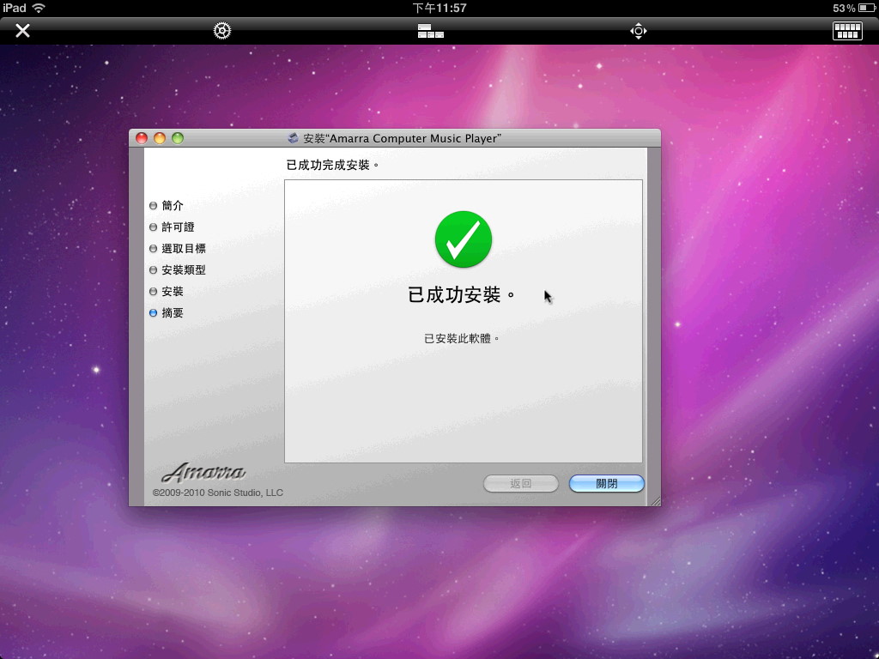Click the red close window button
This screenshot has width=879, height=659.
point(142,138)
